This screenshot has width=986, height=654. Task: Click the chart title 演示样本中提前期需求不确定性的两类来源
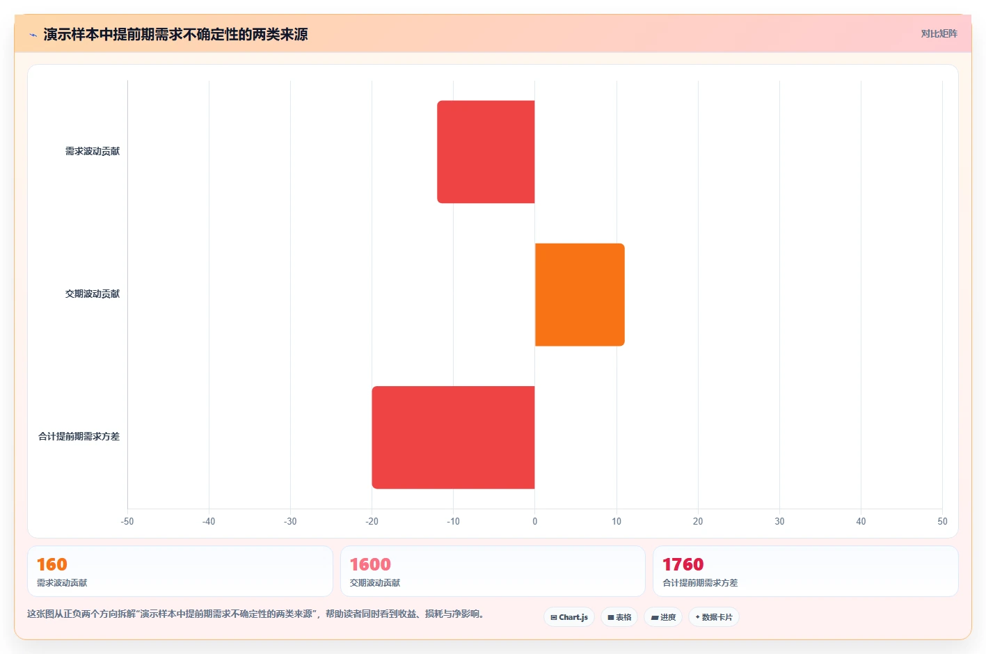[175, 35]
